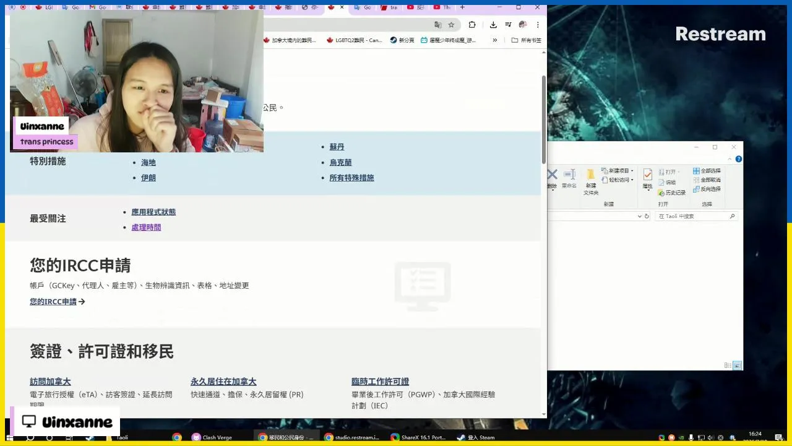Open the 應用程式狀態 link
Viewport: 792px width, 446px height.
click(153, 212)
